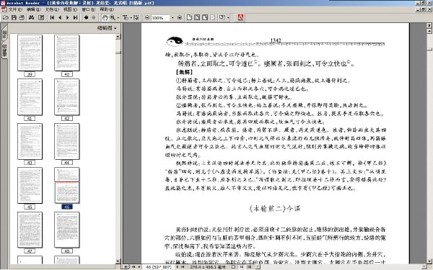This screenshot has width=433, height=270.
Task: Toggle the navigation pane toolbar icon
Action: [41, 17]
